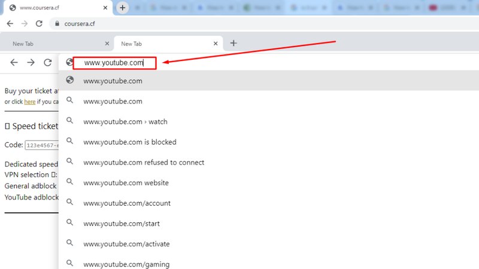Select 'www.youtube.com/gaming' suggestion
The image size is (479, 269).
click(x=269, y=262)
